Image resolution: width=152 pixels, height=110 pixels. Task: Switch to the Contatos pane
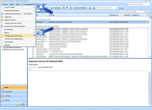(14, 96)
